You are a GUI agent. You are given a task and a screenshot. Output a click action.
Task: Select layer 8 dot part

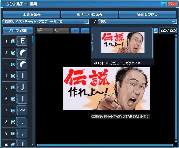22,122
